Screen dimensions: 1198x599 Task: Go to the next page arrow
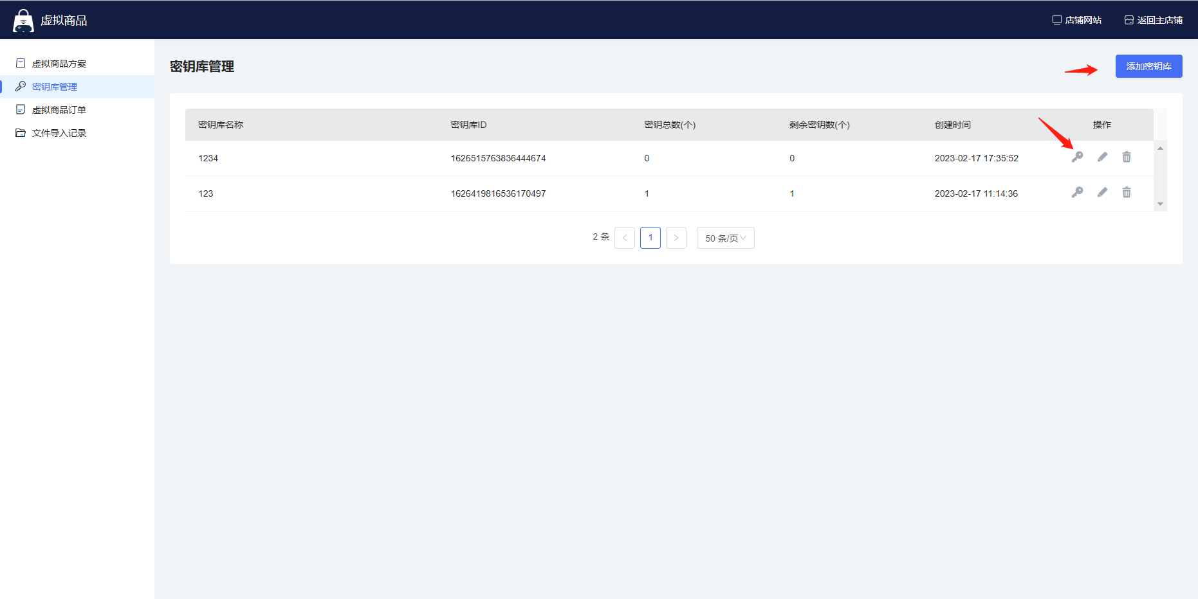click(676, 238)
